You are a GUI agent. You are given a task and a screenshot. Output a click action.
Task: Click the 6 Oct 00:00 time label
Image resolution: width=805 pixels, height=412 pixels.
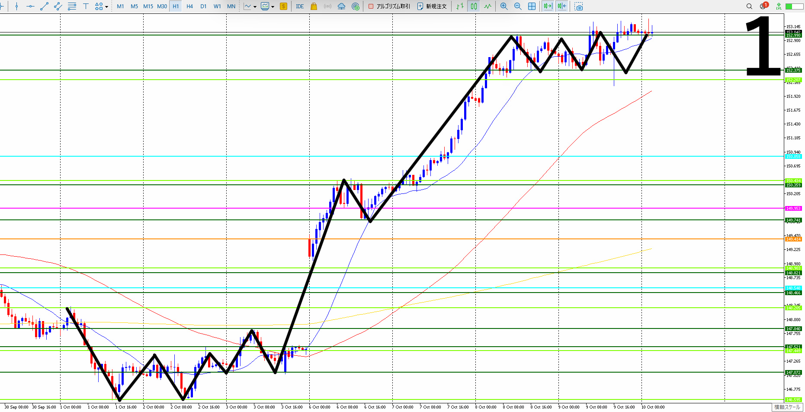[320, 407]
